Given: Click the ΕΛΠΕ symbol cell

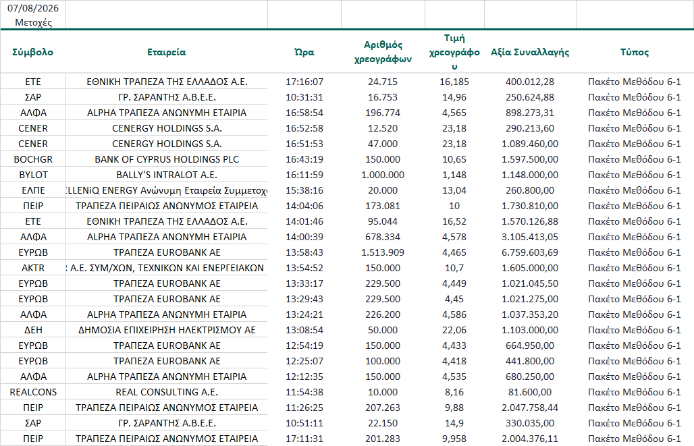Looking at the screenshot, I should click(x=33, y=190).
